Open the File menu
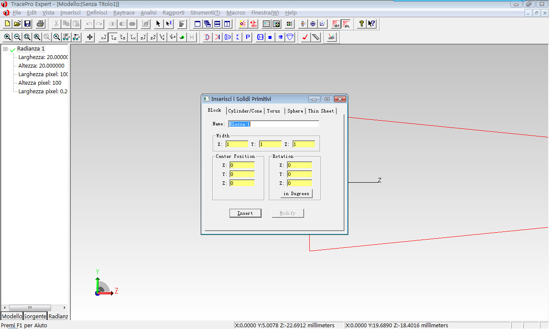 [x=17, y=13]
